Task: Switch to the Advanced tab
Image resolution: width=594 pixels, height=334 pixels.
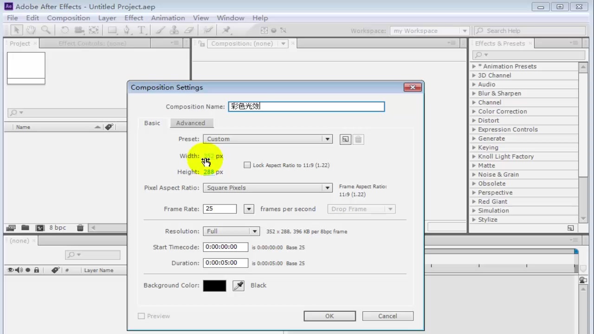Action: pyautogui.click(x=191, y=123)
